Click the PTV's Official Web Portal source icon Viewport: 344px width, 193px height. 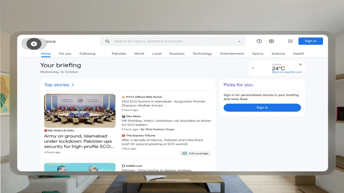pyautogui.click(x=123, y=97)
